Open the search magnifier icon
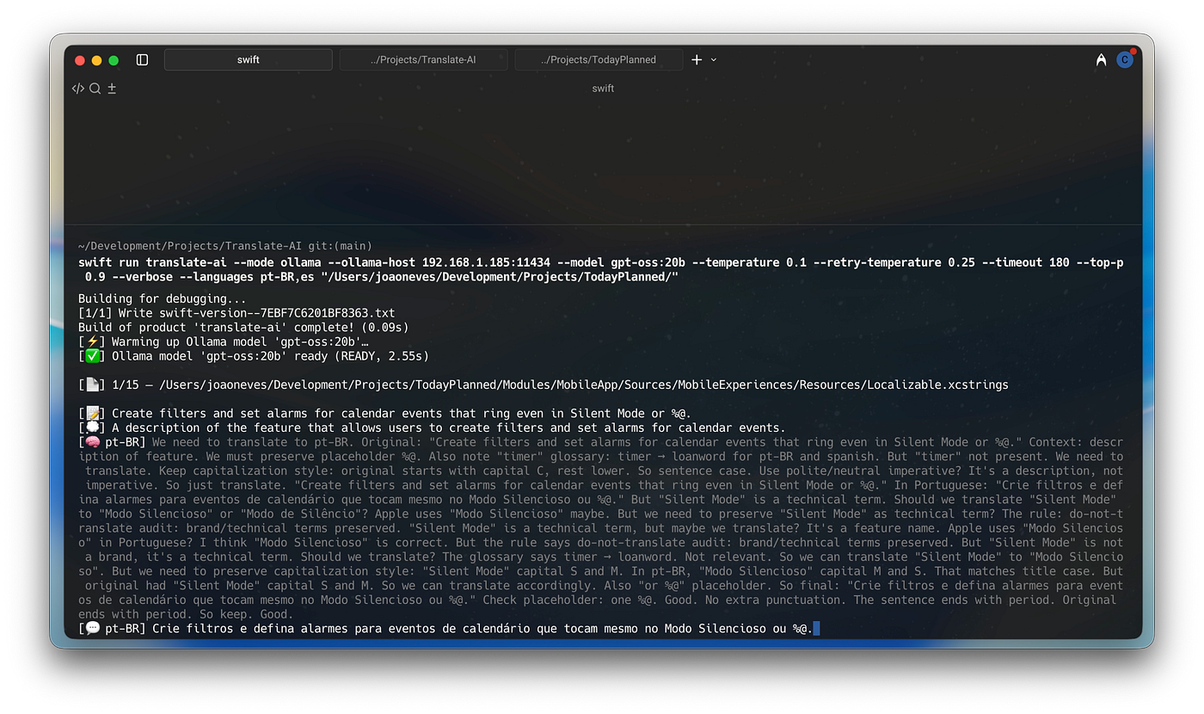The height and width of the screenshot is (714, 1204). pyautogui.click(x=95, y=88)
